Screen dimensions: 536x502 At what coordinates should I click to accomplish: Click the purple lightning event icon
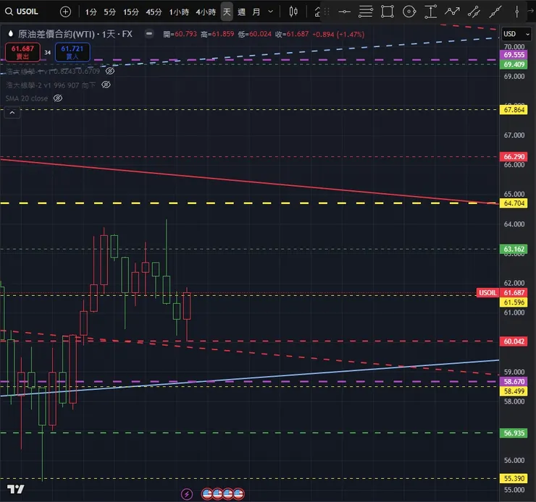click(x=187, y=494)
